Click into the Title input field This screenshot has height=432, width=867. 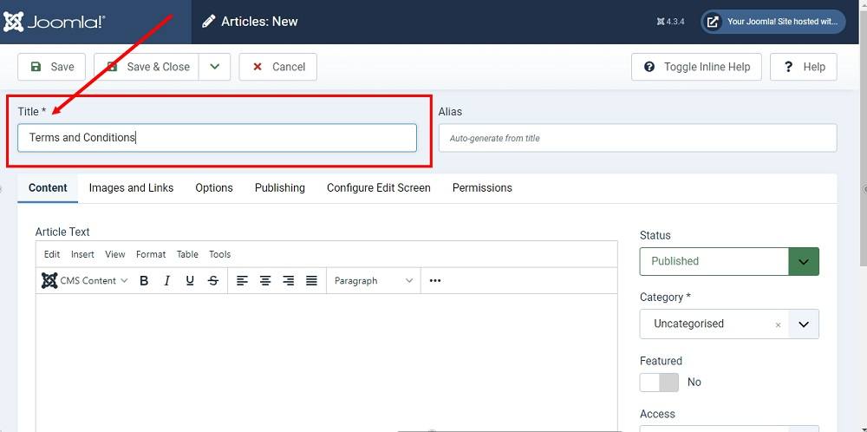(x=217, y=138)
